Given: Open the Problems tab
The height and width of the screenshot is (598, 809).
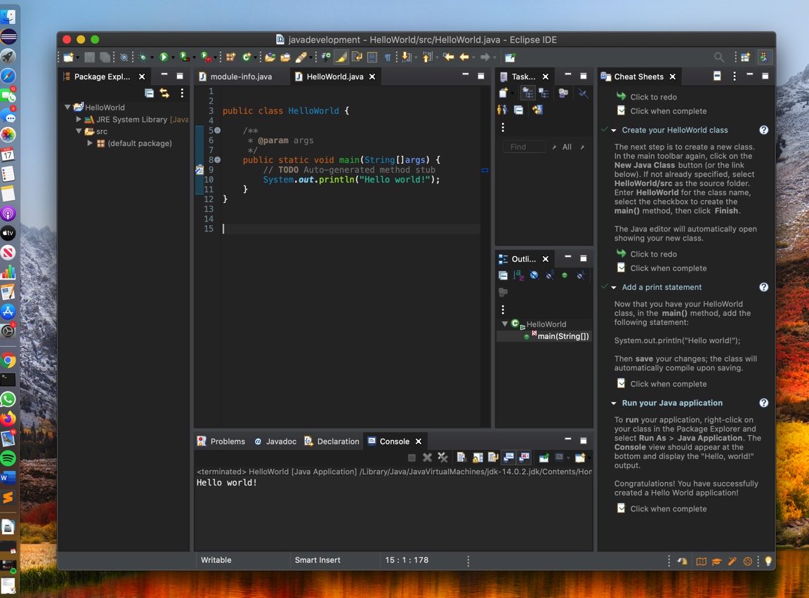Looking at the screenshot, I should click(x=221, y=441).
